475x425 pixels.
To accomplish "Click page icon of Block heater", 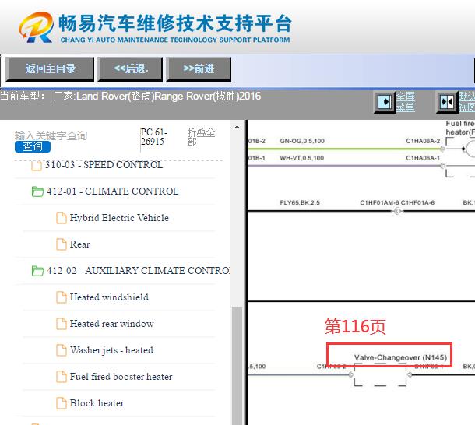I will click(62, 403).
